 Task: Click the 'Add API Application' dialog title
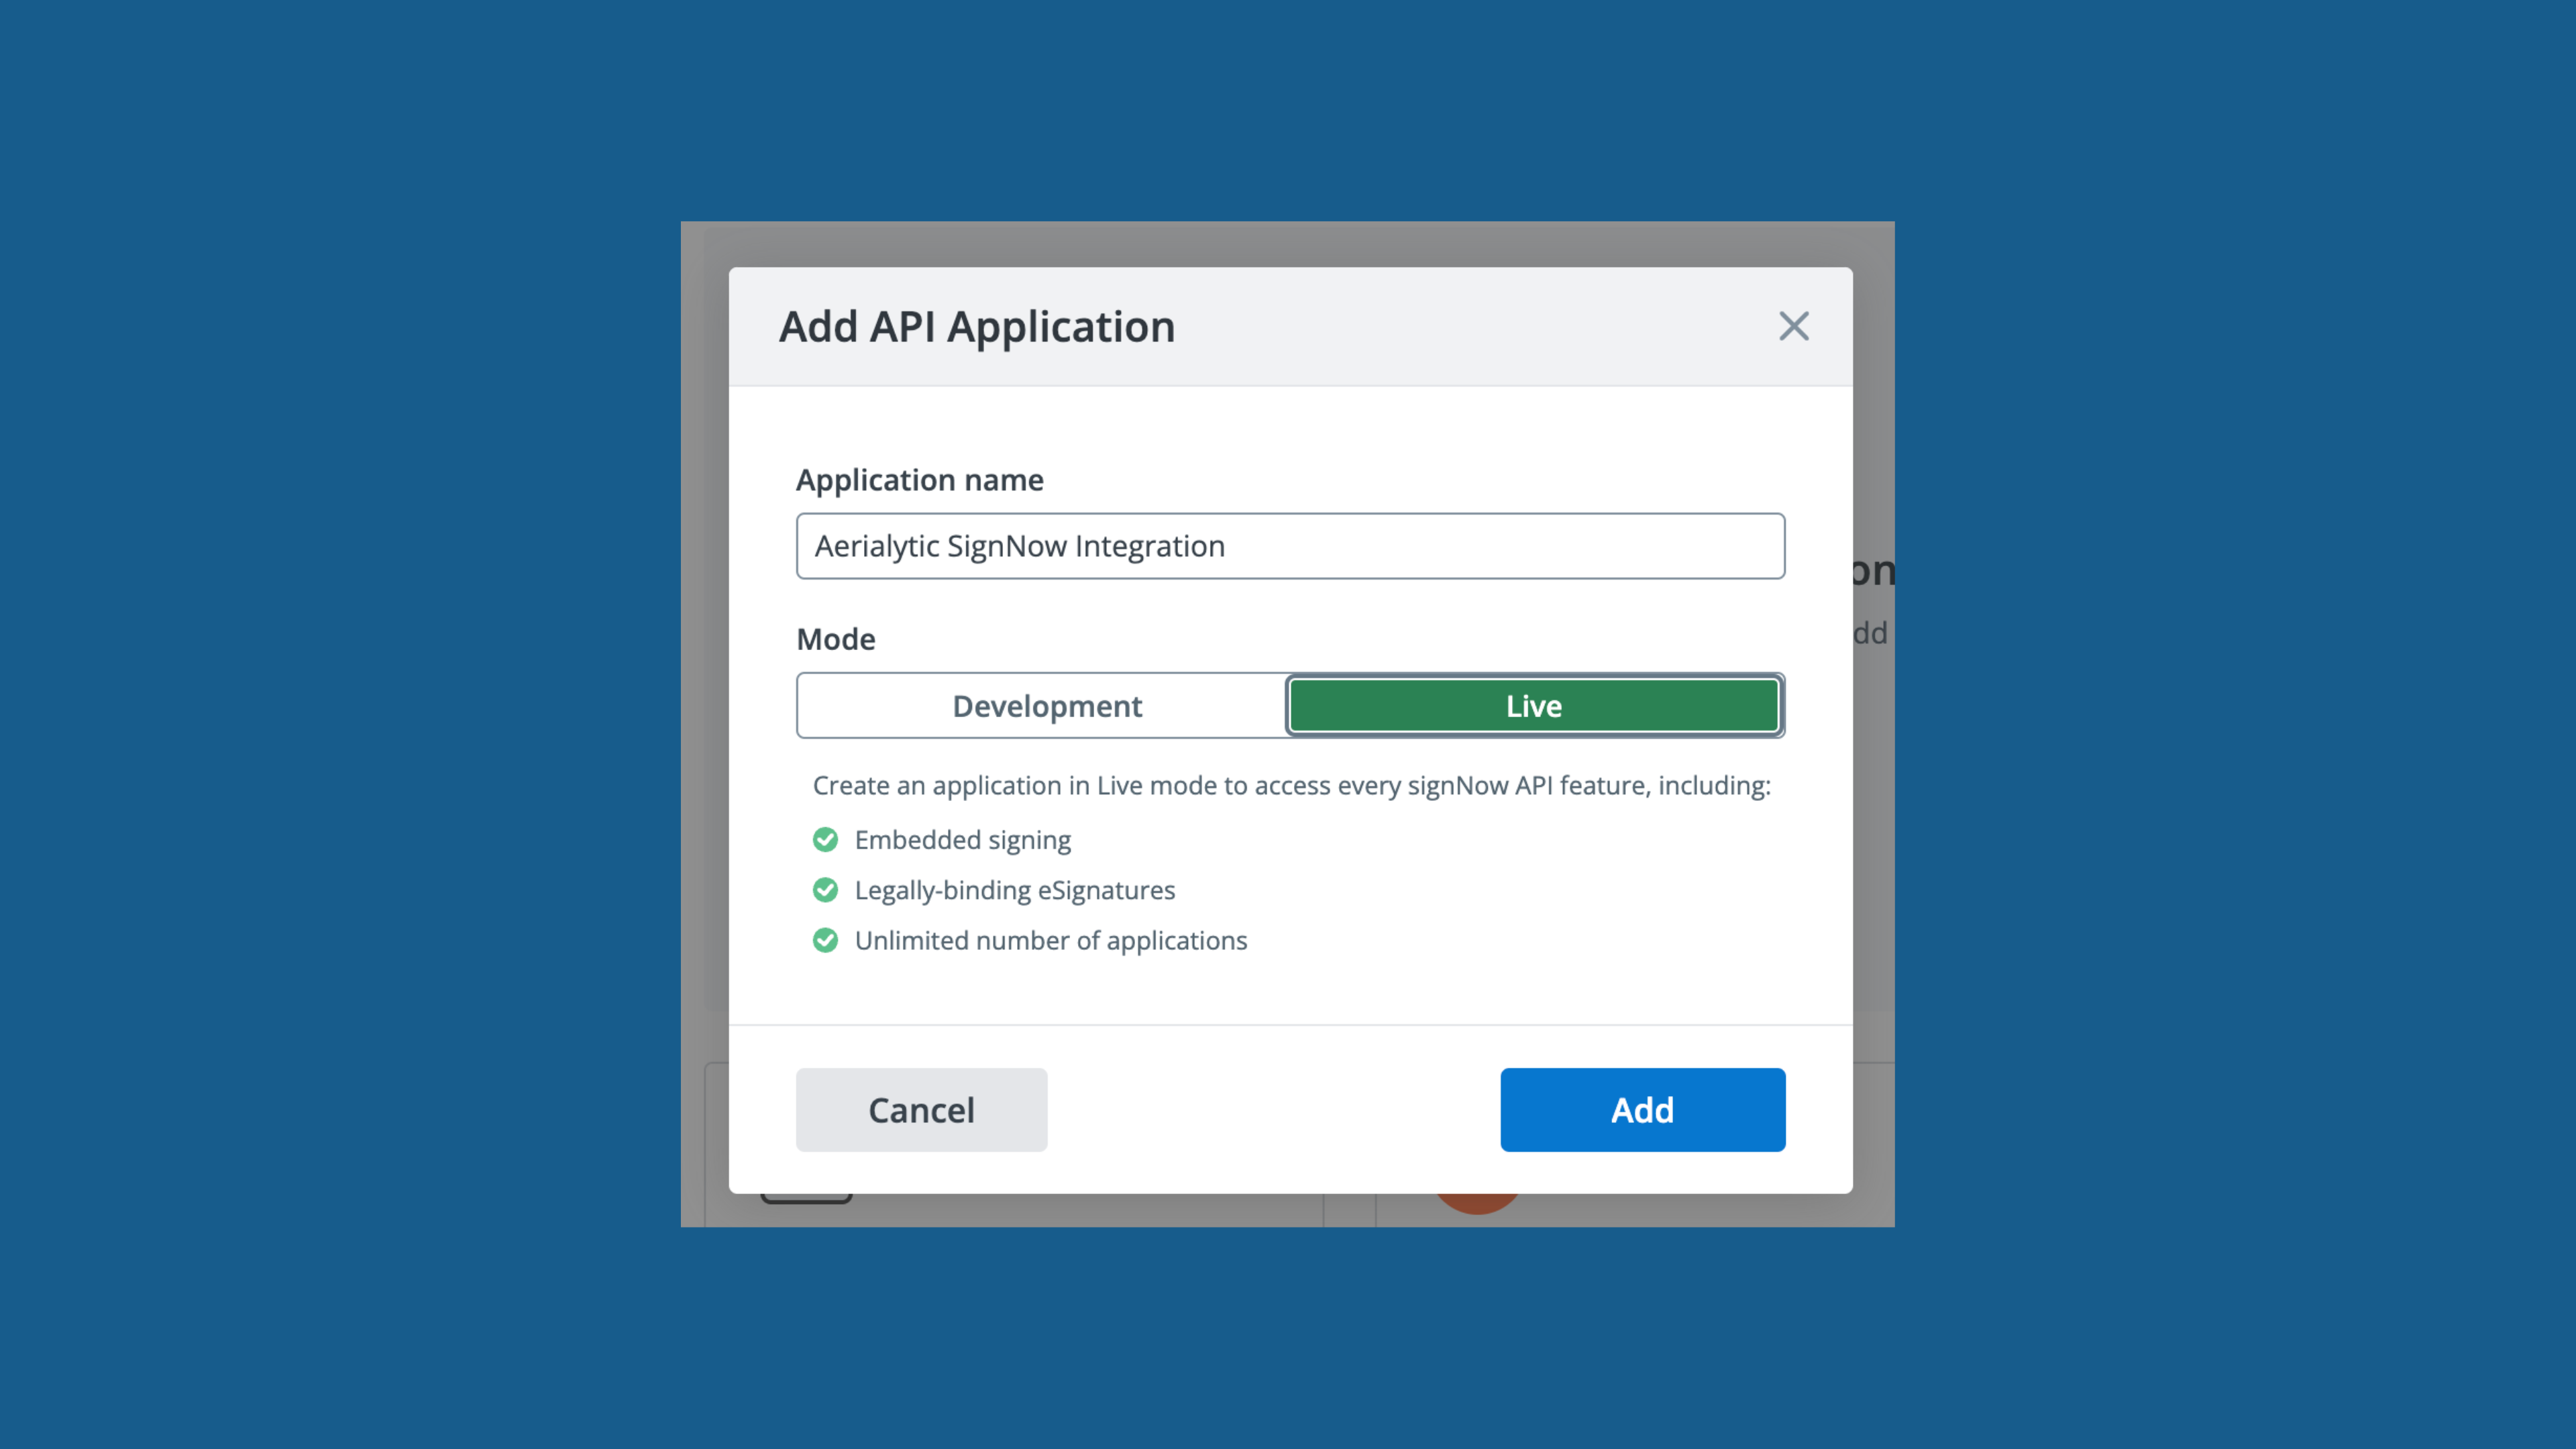[976, 327]
